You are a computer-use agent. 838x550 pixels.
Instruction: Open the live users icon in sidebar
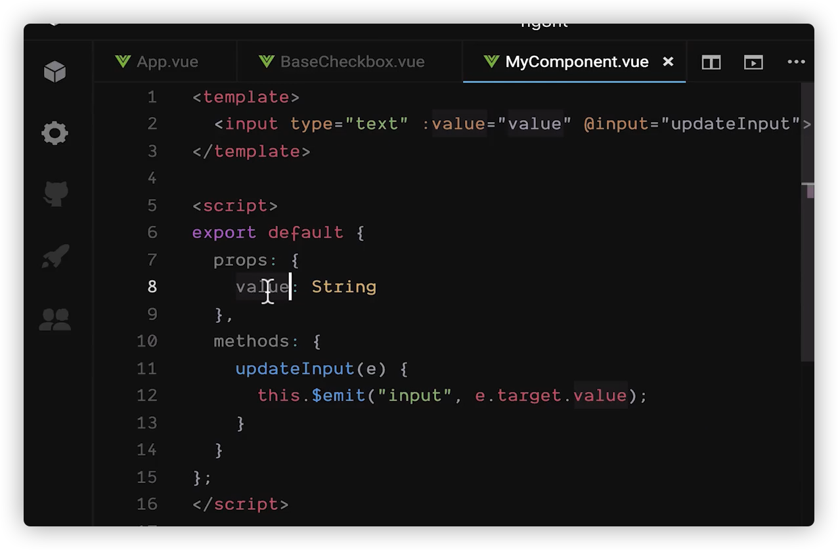[x=55, y=319]
